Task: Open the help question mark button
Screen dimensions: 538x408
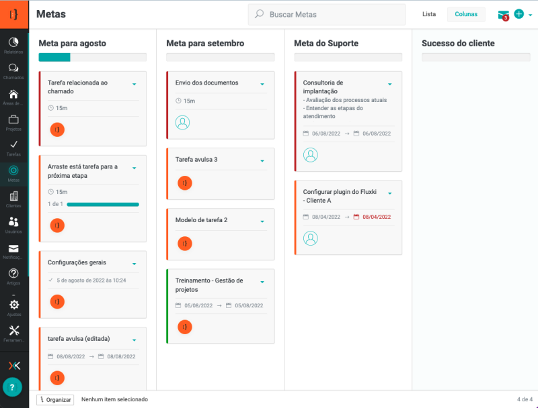Action: click(x=12, y=387)
